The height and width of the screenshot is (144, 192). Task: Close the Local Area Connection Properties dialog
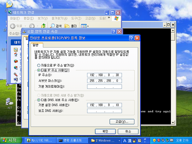[x=119, y=31]
